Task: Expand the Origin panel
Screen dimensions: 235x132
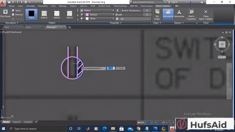Action: [157, 23]
